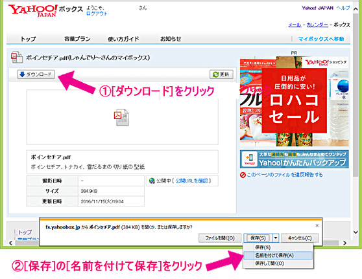Click the footer トップ link
This screenshot has height=279, width=362.
click(x=25, y=232)
